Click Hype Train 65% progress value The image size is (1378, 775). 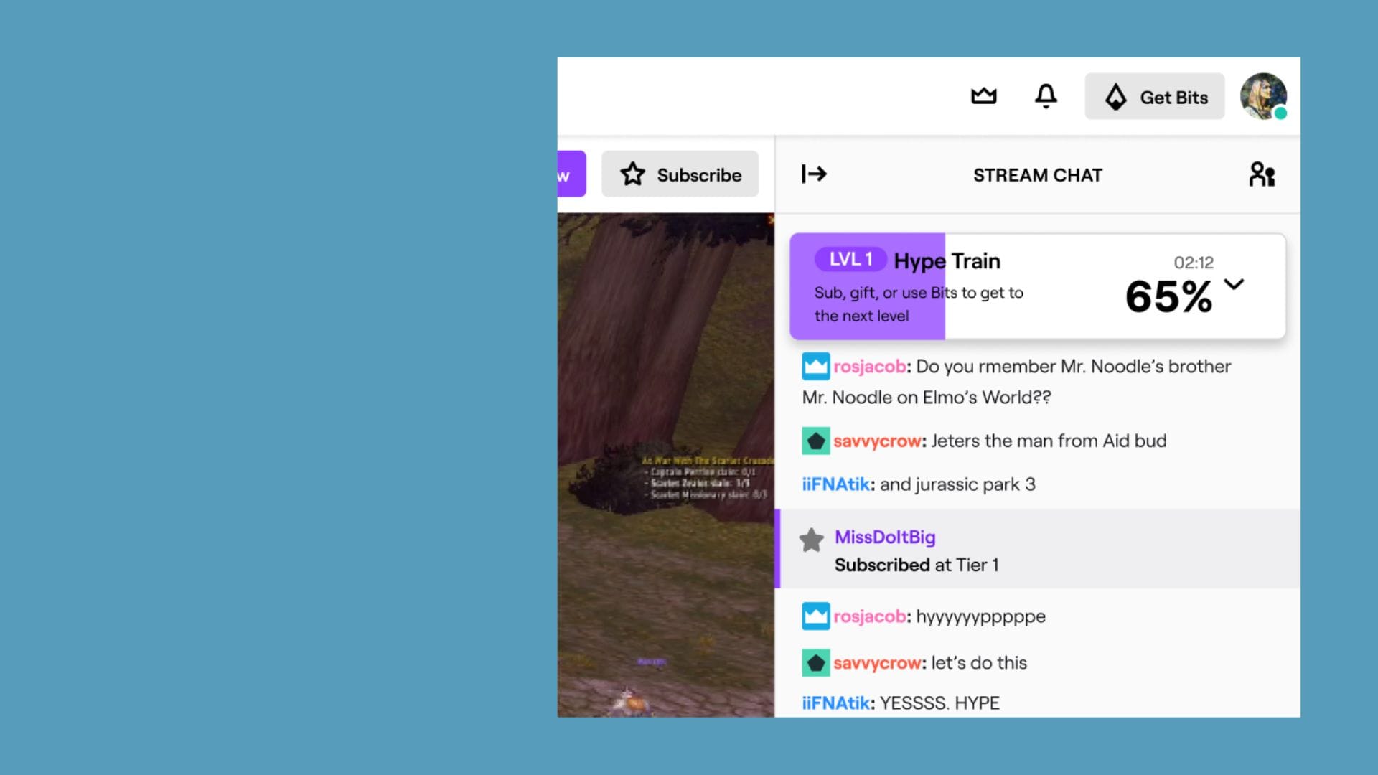tap(1168, 296)
